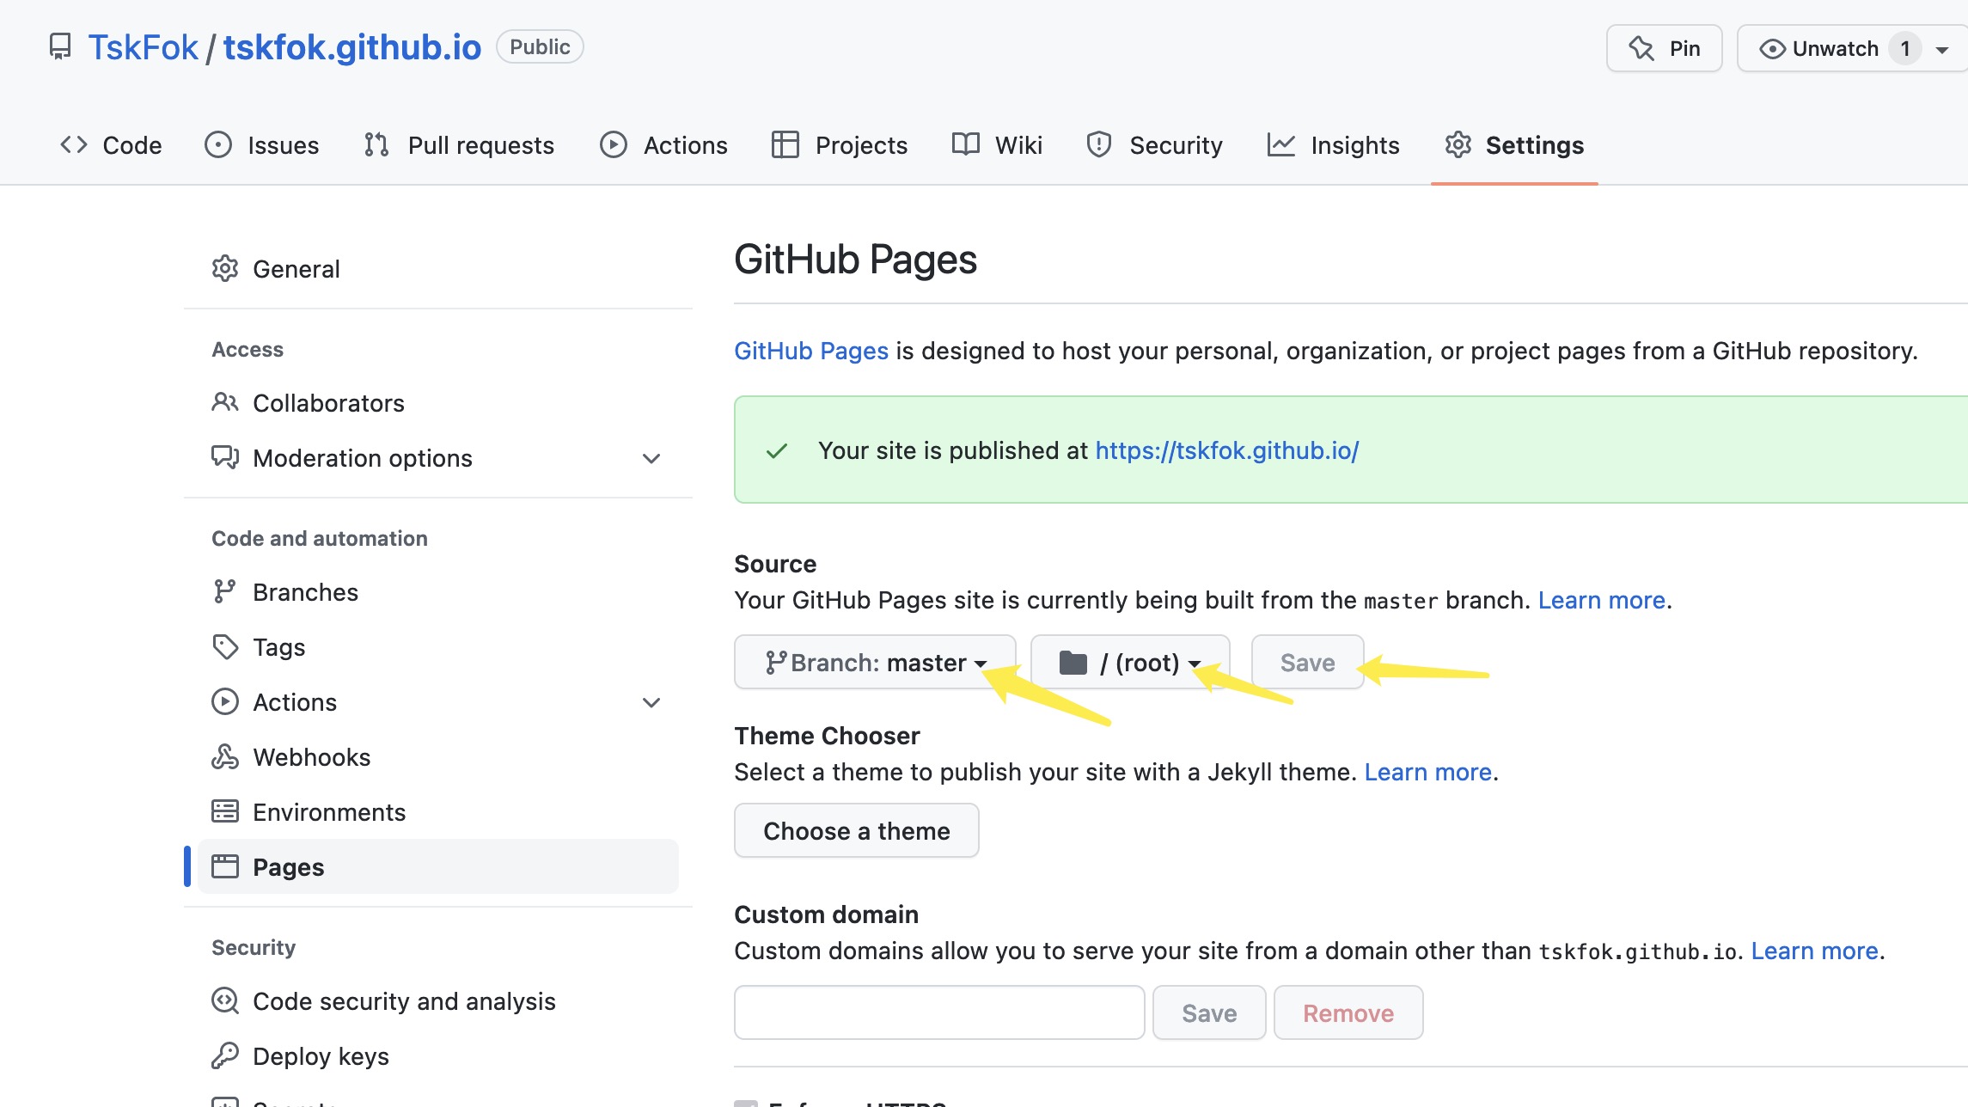Open Webhooks in the sidebar

tap(438, 757)
